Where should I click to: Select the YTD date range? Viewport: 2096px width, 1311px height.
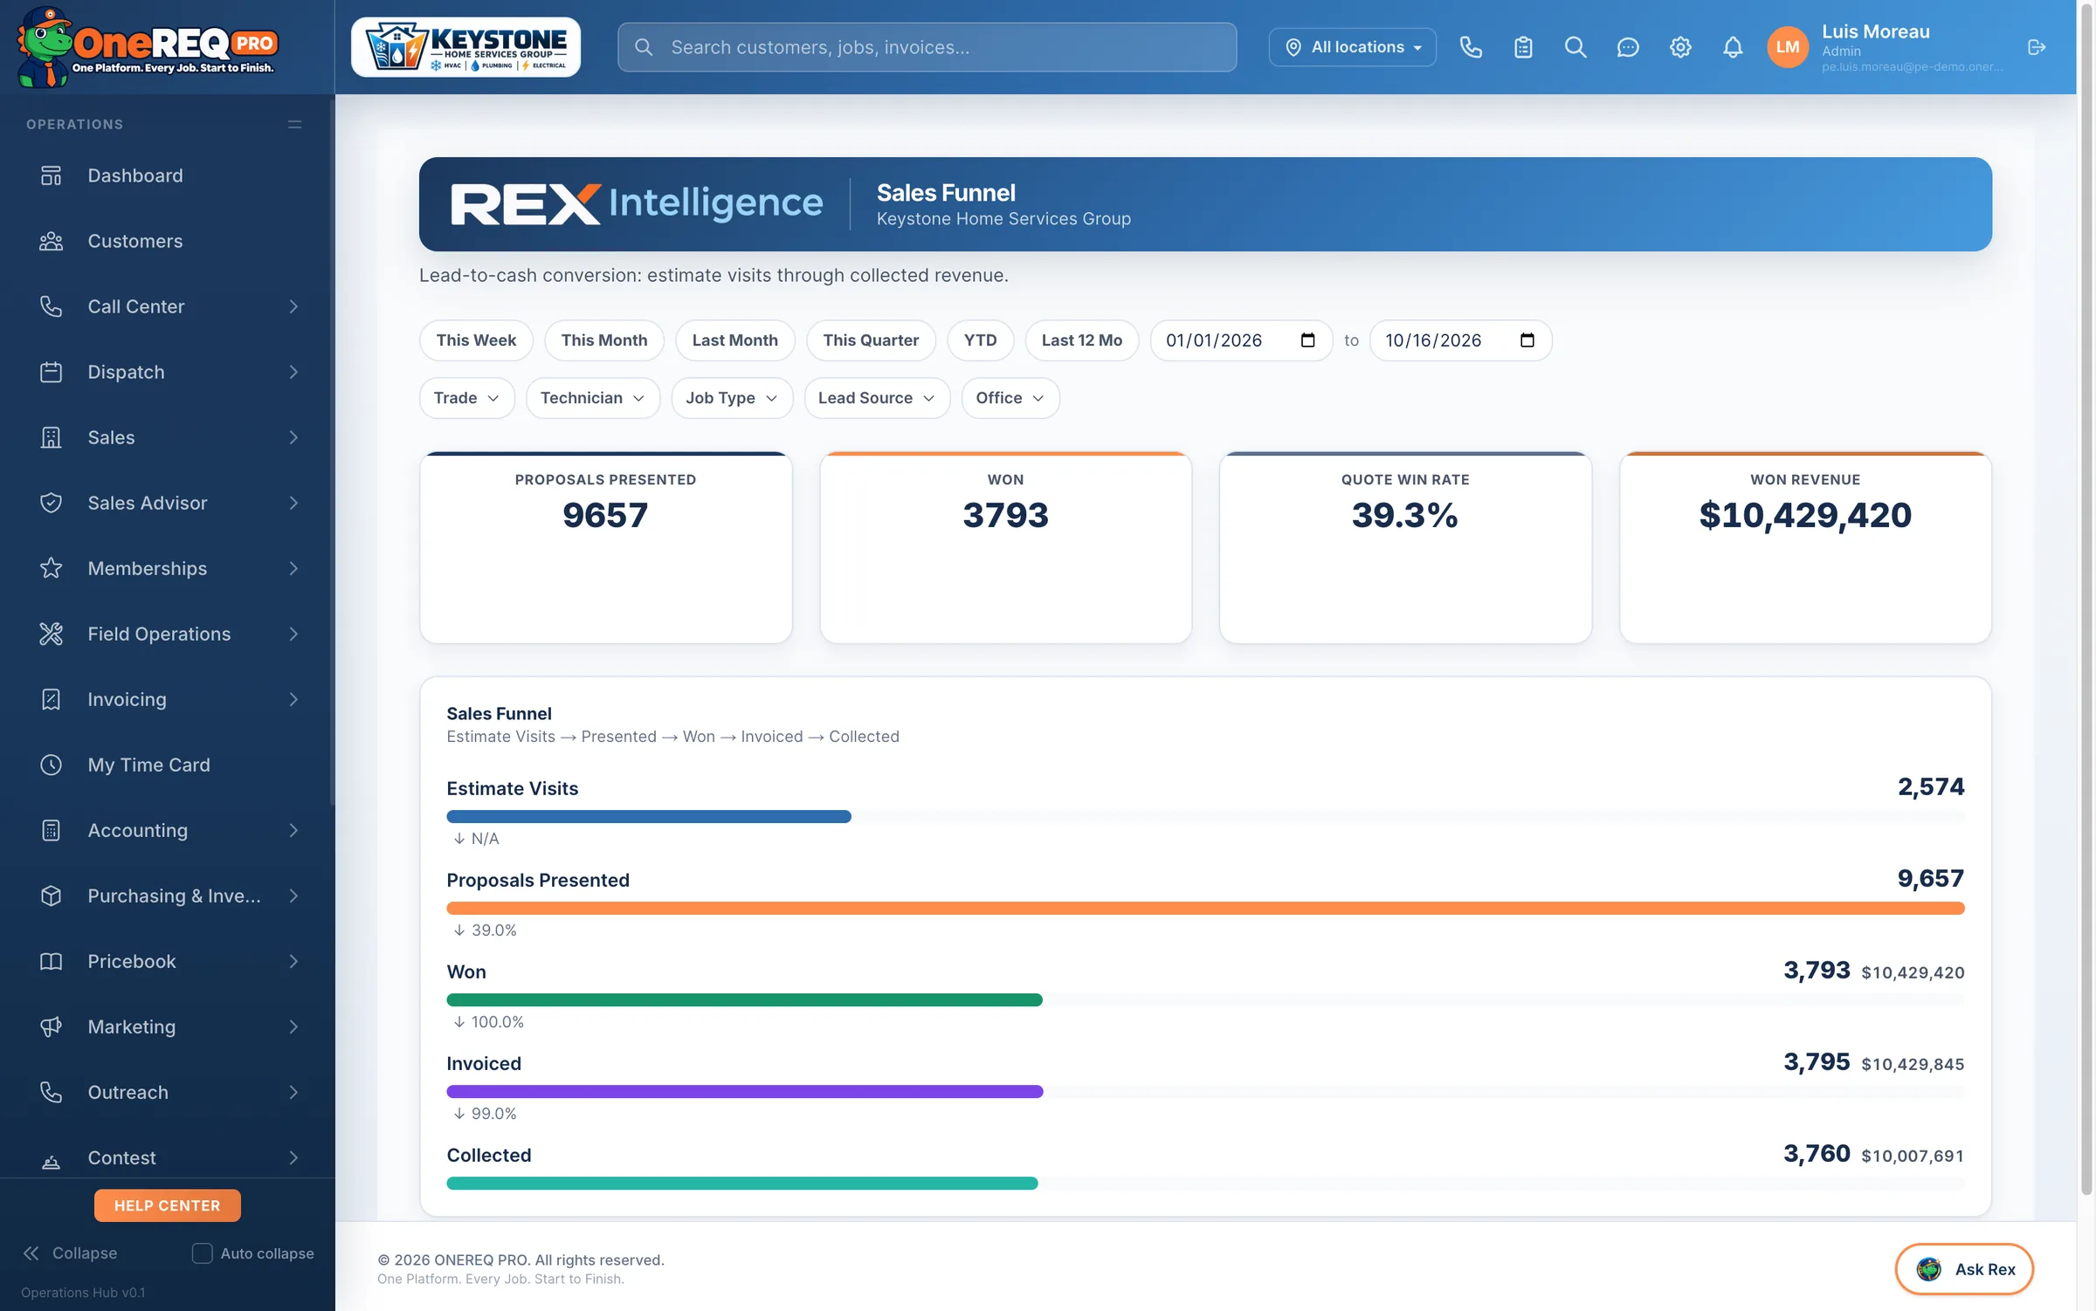(980, 340)
